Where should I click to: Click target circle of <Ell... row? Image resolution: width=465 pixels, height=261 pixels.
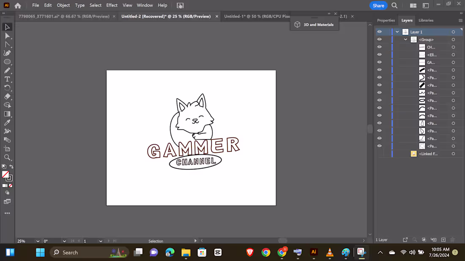[x=453, y=55]
